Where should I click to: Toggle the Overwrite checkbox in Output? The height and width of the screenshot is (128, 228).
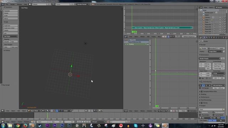coord(200,112)
